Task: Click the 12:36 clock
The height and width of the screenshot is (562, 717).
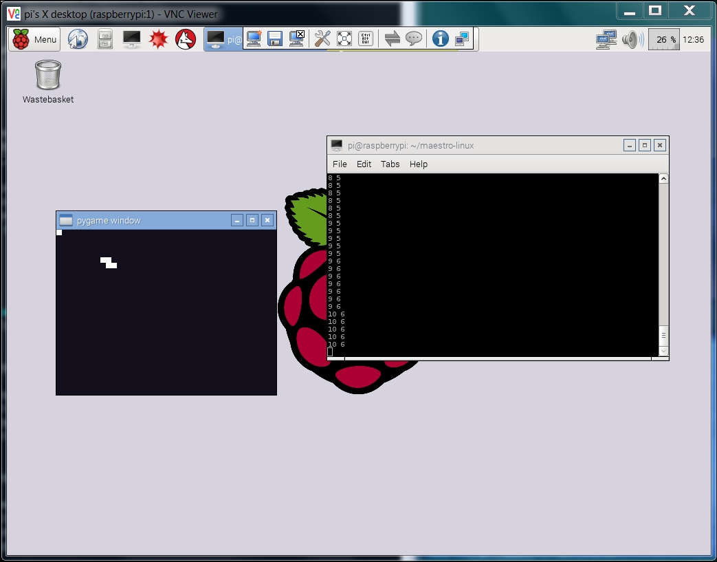Action: (x=693, y=40)
